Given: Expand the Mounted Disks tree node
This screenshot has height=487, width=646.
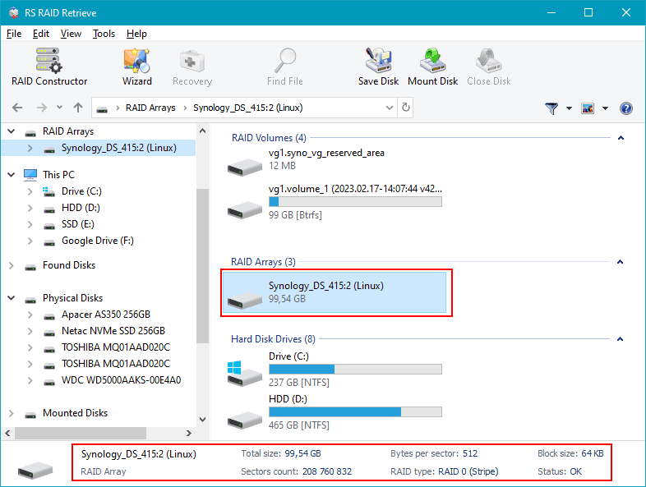Looking at the screenshot, I should (x=12, y=413).
